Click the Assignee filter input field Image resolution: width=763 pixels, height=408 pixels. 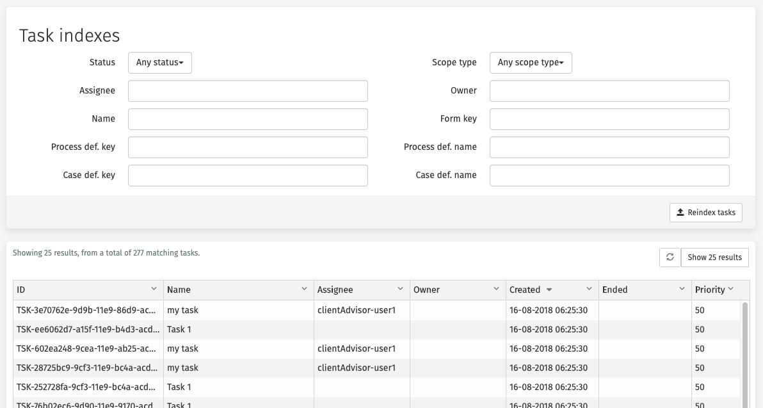[x=248, y=91]
